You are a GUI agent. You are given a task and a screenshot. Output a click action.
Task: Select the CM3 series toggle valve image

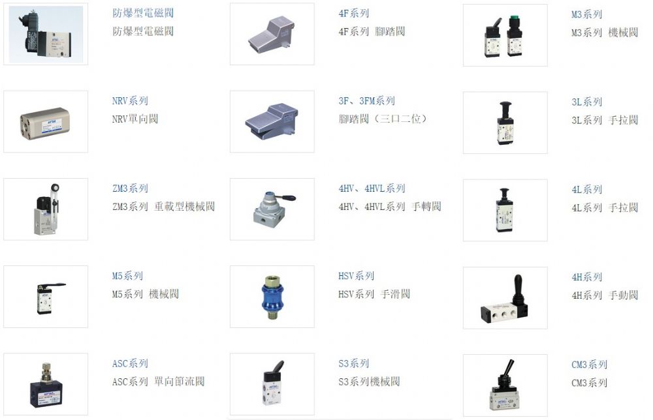click(x=505, y=385)
